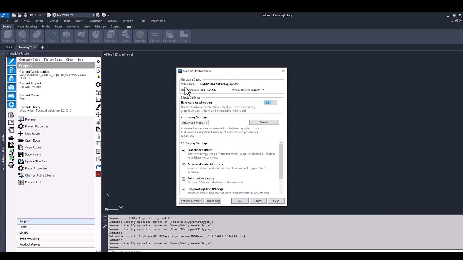This screenshot has height=260, width=463.
Task: Open the Start drawing tab
Action: 9,47
